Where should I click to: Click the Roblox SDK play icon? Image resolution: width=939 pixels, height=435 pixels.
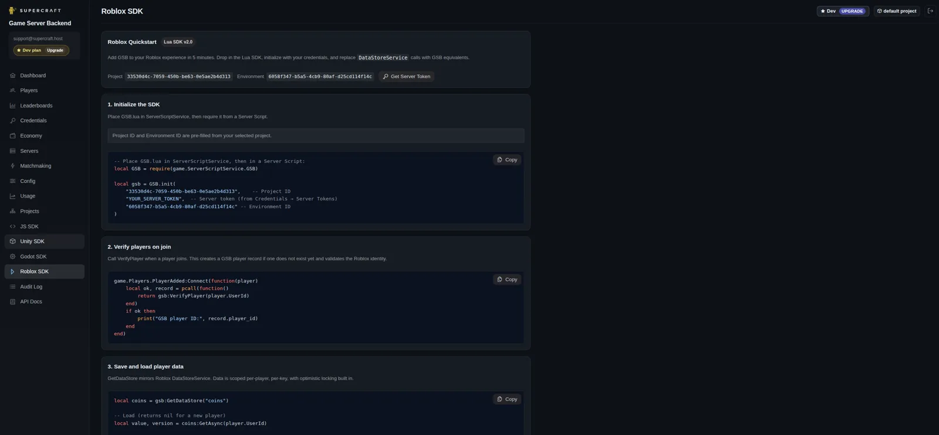12,271
